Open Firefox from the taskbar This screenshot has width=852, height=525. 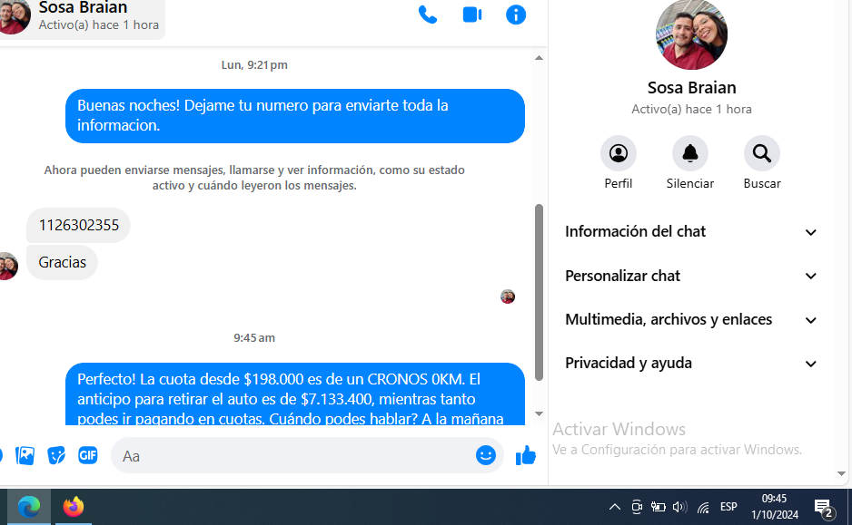point(74,507)
